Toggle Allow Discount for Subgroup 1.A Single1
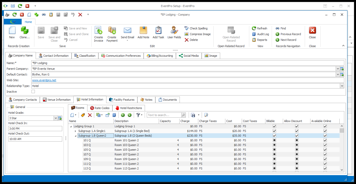Image resolution: width=356 pixels, height=184 pixels. 297,131
